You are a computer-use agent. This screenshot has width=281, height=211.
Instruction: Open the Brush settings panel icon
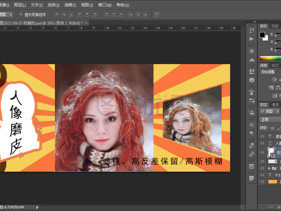(x=252, y=101)
